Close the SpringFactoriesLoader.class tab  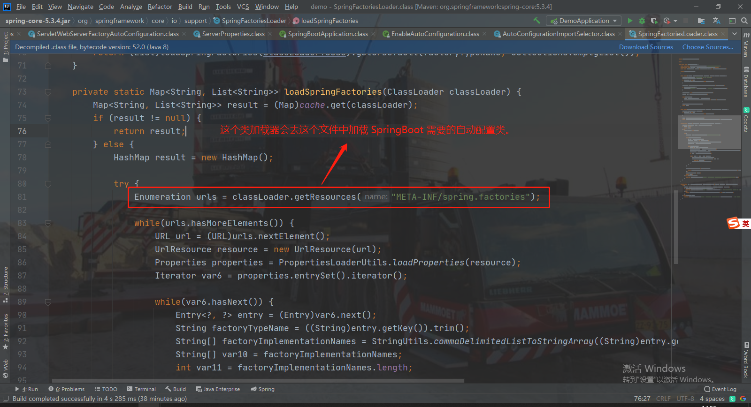coord(723,34)
